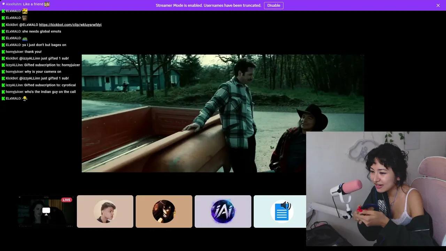This screenshot has height=251, width=446.
Task: Dismiss the Streamer Mode banner
Action: [438, 5]
